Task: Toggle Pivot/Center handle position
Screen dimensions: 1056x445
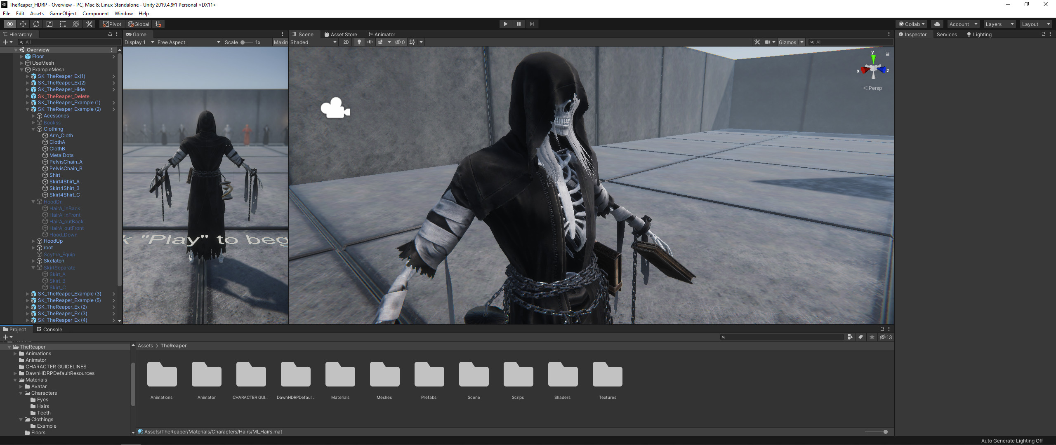Action: tap(112, 24)
